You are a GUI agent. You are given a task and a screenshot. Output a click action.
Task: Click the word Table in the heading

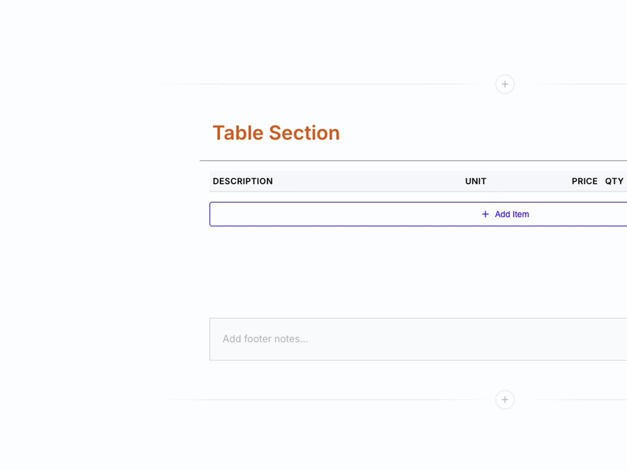[238, 133]
